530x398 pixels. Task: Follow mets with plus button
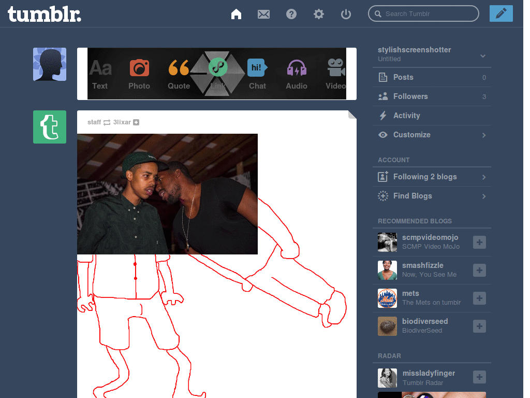(x=479, y=298)
